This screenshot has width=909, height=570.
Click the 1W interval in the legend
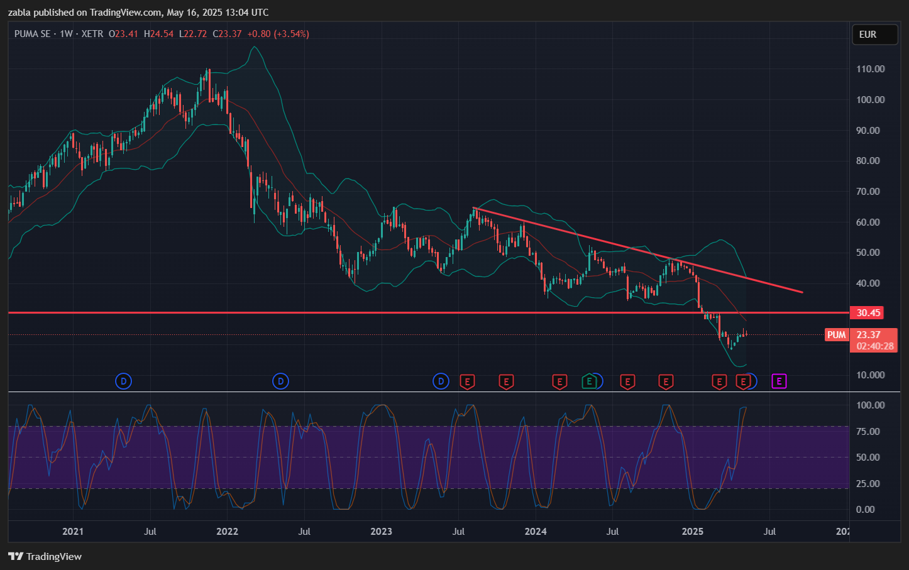[66, 34]
